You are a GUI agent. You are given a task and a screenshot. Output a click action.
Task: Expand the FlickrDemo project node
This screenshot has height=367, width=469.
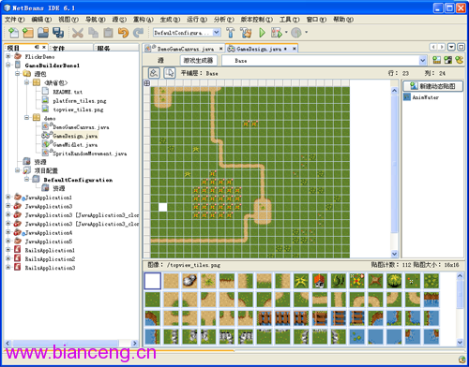tap(8, 56)
